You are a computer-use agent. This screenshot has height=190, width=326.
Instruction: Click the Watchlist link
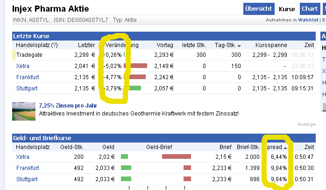click(x=308, y=20)
